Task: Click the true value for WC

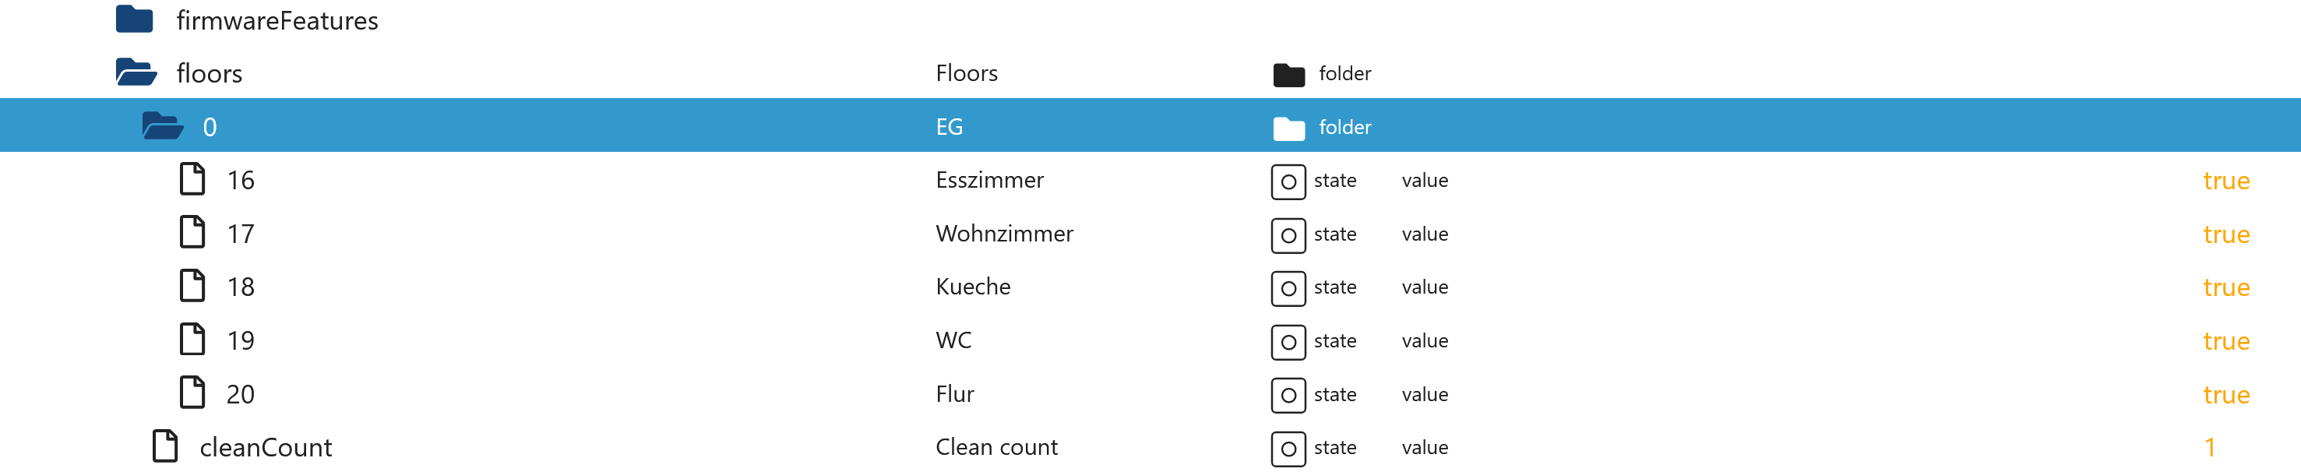Action: 2226,340
